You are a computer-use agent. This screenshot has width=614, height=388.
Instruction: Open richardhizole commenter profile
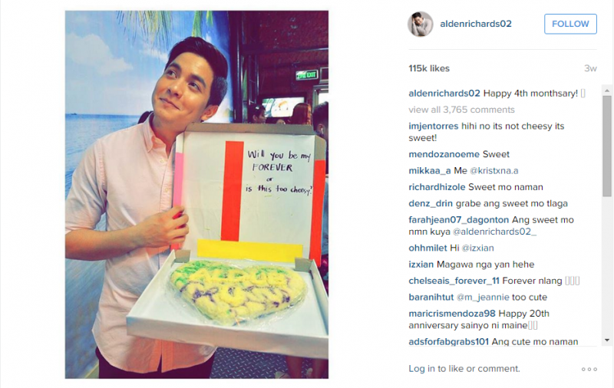tap(437, 187)
